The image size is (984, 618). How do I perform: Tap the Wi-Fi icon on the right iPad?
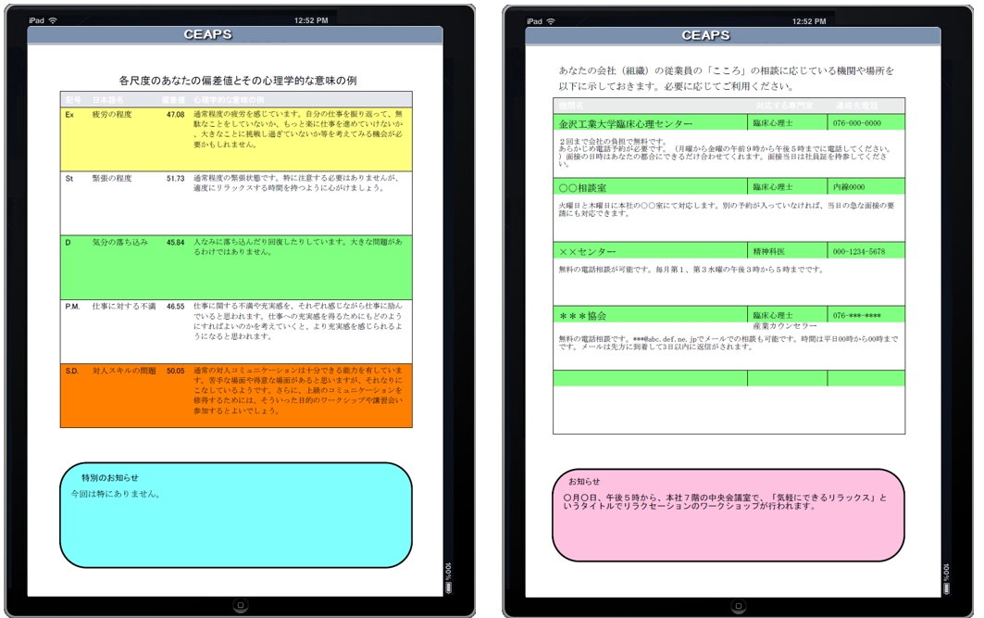(551, 20)
